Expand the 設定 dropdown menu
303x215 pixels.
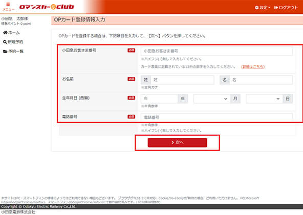tap(263, 8)
